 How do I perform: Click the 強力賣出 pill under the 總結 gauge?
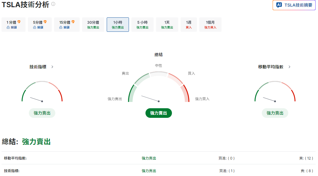[x=158, y=113]
